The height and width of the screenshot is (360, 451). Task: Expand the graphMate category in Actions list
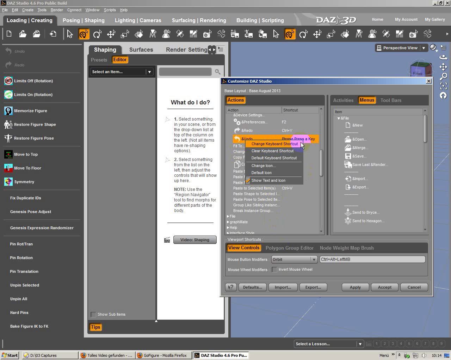point(228,222)
